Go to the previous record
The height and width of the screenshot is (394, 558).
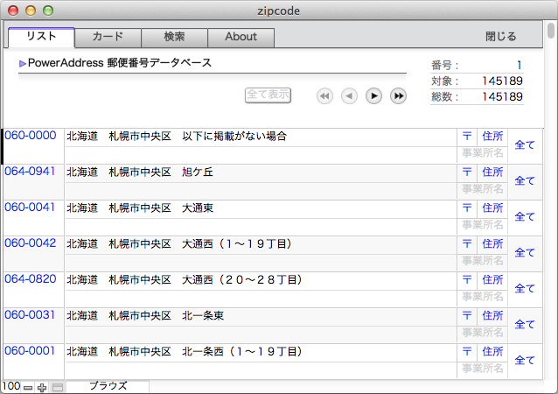tap(349, 96)
